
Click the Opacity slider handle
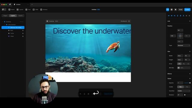pyautogui.click(x=190, y=83)
